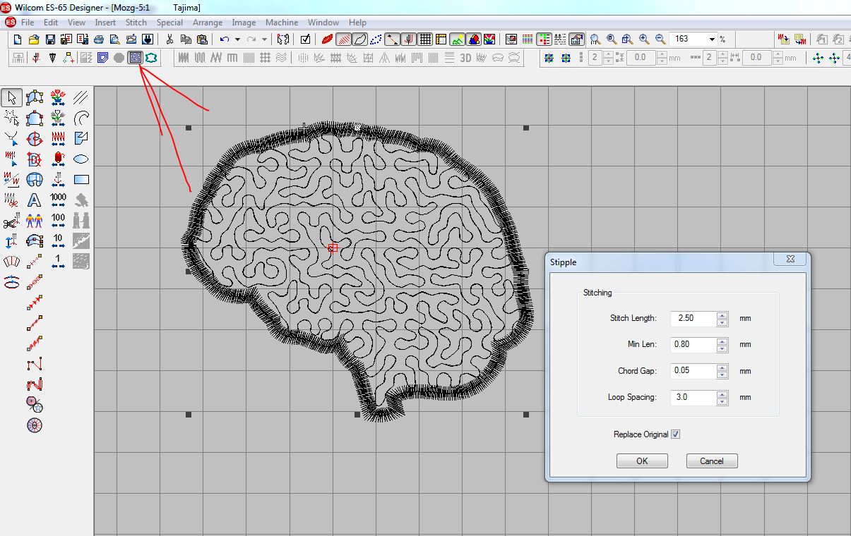The image size is (851, 536).
Task: Open the Stitch menu
Action: coord(136,23)
